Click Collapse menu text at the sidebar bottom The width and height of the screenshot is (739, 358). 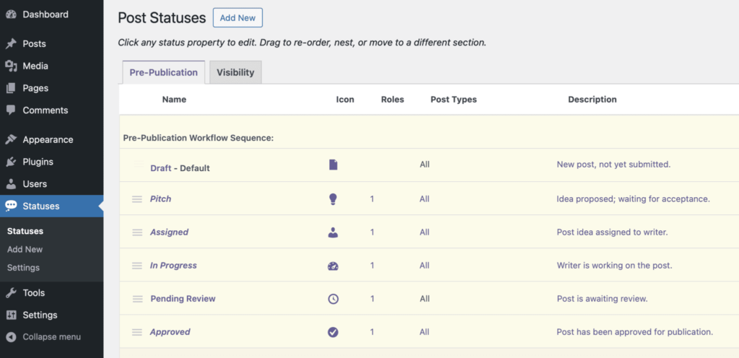click(x=51, y=337)
